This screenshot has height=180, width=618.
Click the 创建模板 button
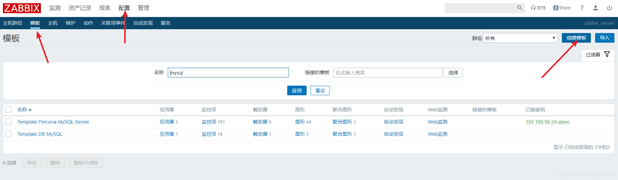click(576, 38)
